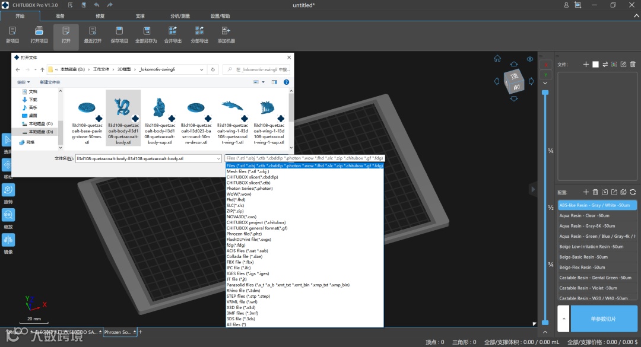This screenshot has width=641, height=347.
Task: Click the home view icon above view cube
Action: coord(497,58)
